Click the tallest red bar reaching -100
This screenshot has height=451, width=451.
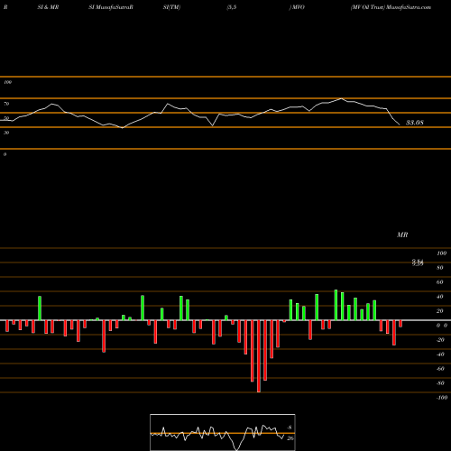259,356
